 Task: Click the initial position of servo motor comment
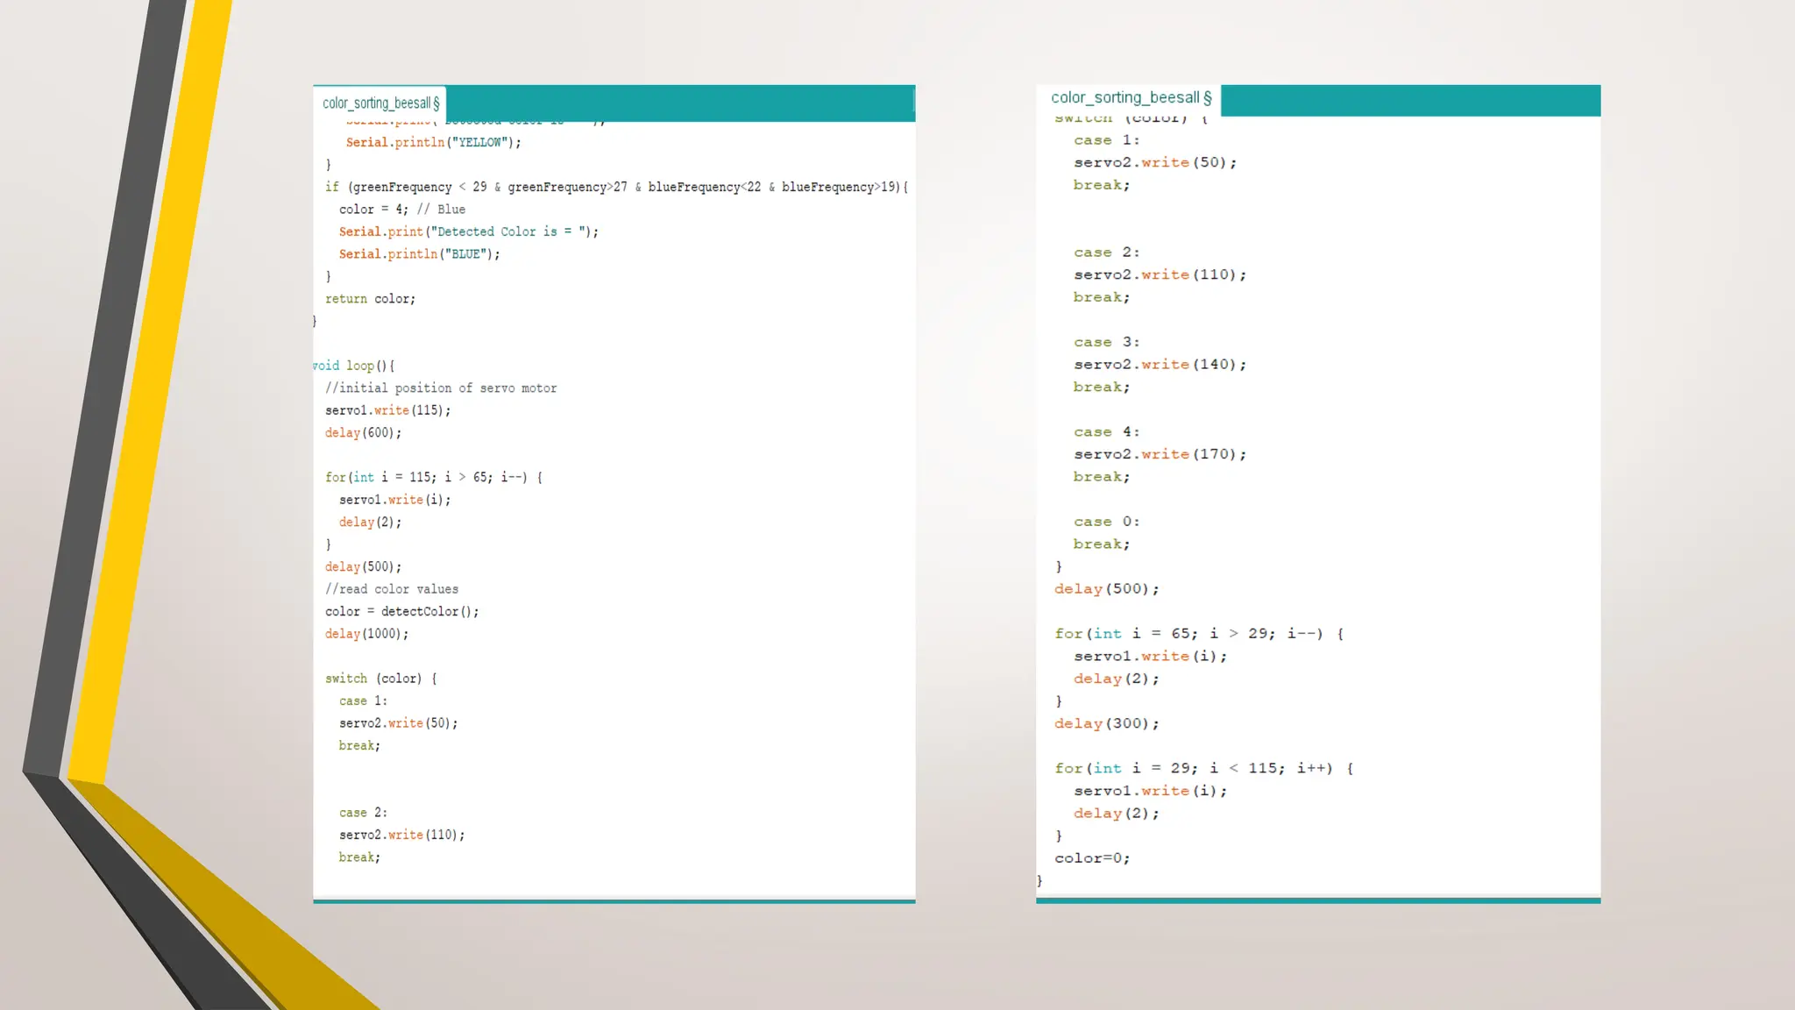click(x=441, y=388)
